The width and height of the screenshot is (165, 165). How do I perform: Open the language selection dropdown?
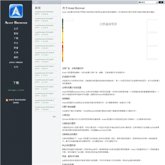click(148, 2)
